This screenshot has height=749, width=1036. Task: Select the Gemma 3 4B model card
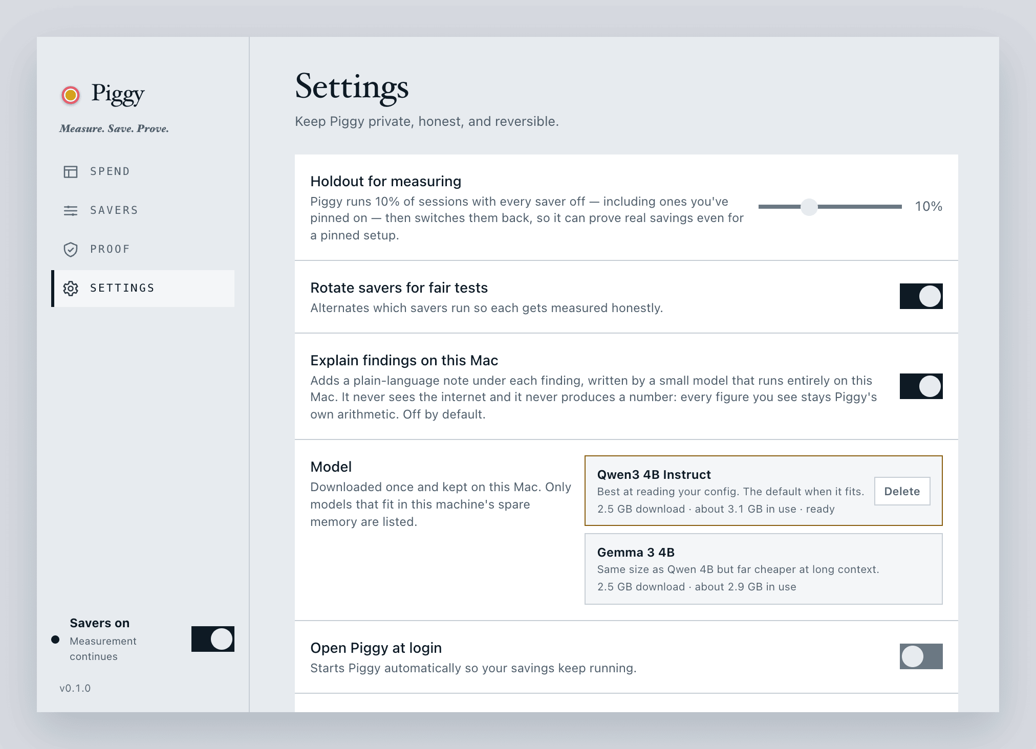click(763, 569)
